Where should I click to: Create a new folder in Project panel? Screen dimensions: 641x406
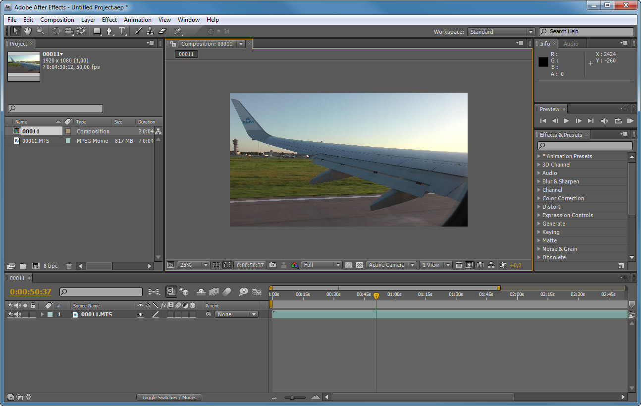click(23, 266)
